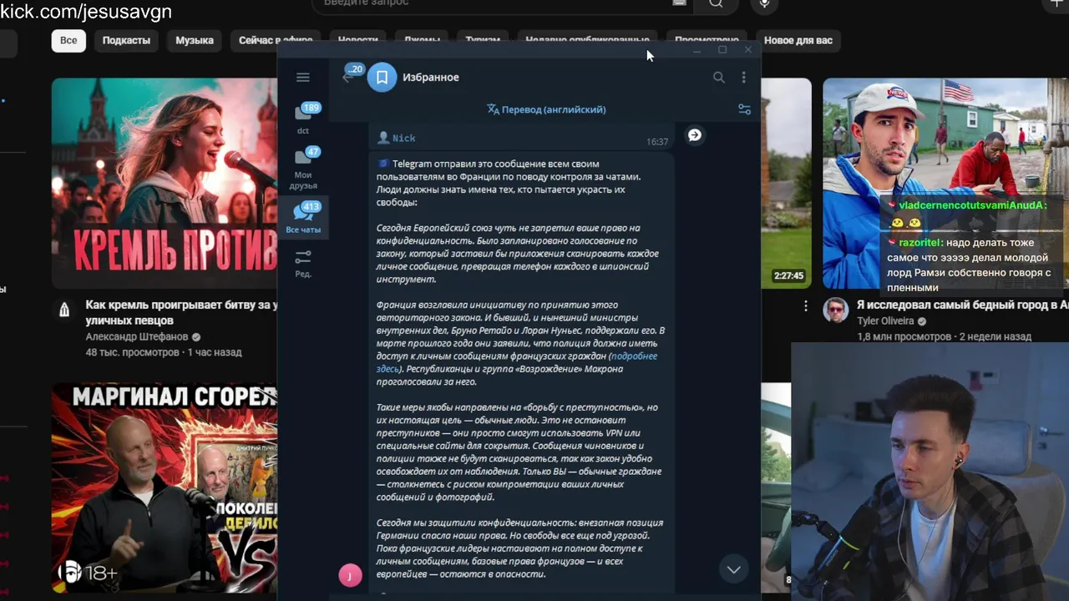The height and width of the screenshot is (601, 1069).
Task: Open Telegram chat three-dot options menu
Action: [x=743, y=78]
